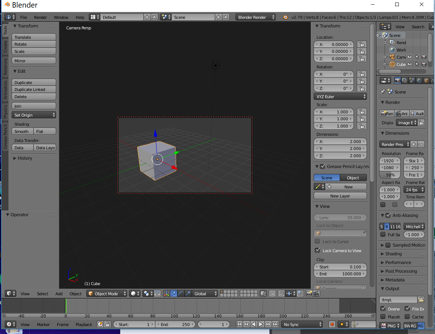This screenshot has width=435, height=334.
Task: Open the Set Origin dropdown
Action: [x=34, y=115]
